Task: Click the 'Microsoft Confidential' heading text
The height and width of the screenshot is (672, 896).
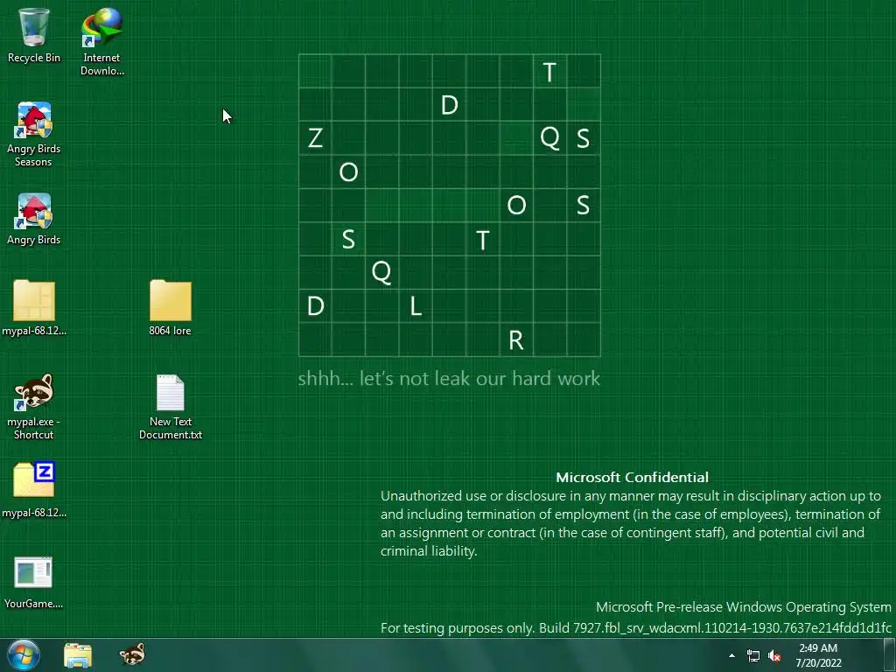Action: (x=632, y=477)
